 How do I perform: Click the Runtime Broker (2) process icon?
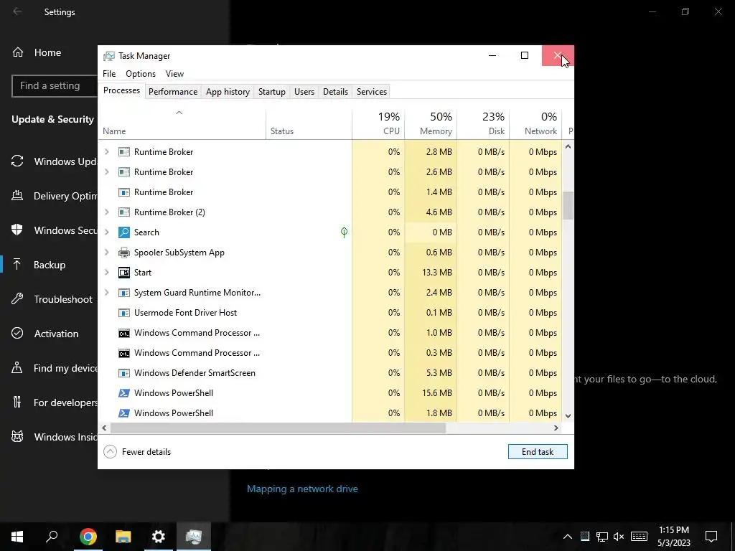pyautogui.click(x=123, y=212)
